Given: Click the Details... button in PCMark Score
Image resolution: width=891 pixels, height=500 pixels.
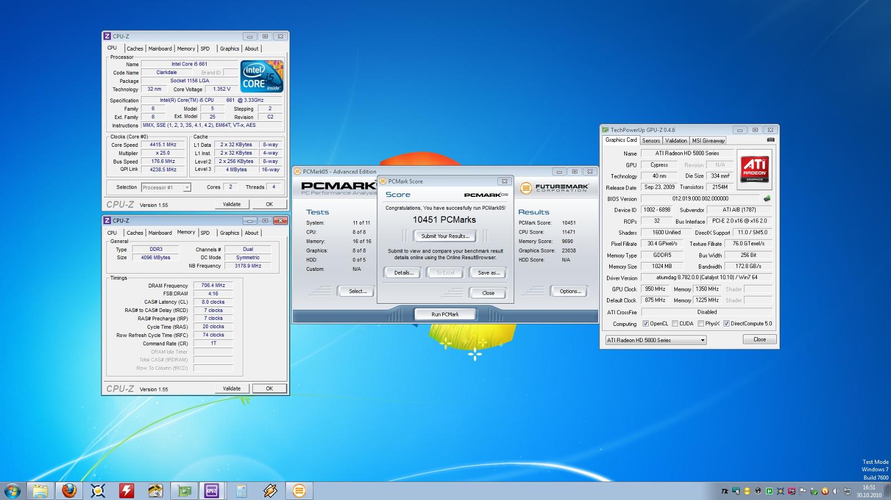Looking at the screenshot, I should [x=404, y=273].
